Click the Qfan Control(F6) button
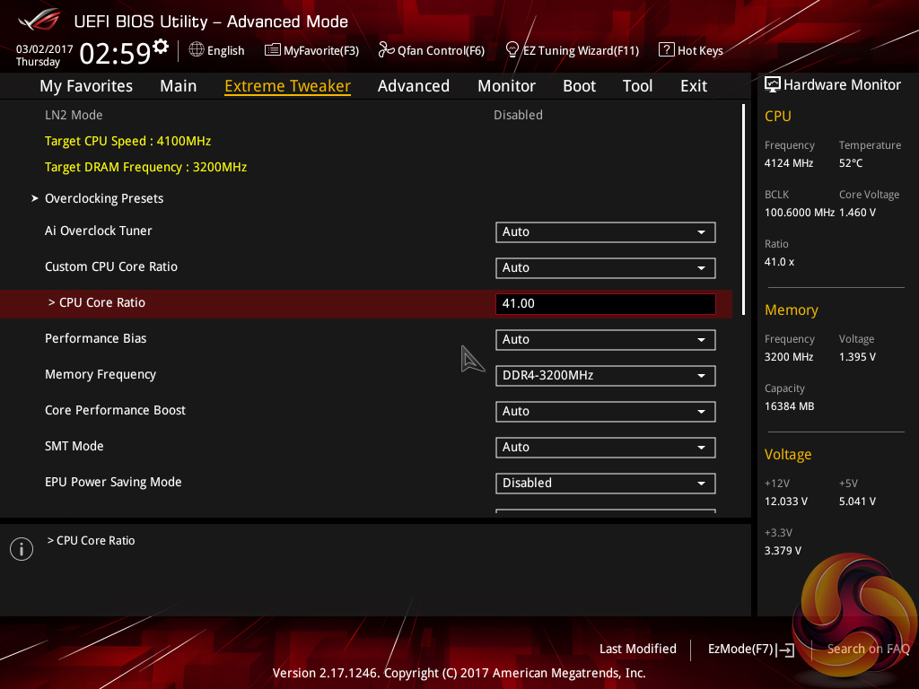 (x=432, y=50)
